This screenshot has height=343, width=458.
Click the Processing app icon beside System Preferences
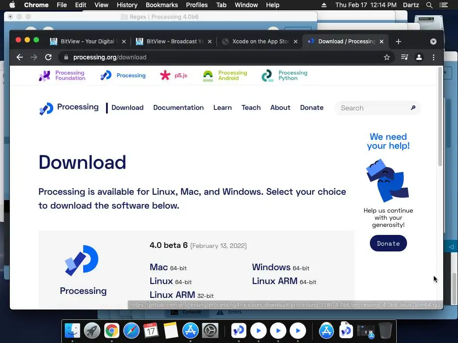pyautogui.click(x=239, y=331)
